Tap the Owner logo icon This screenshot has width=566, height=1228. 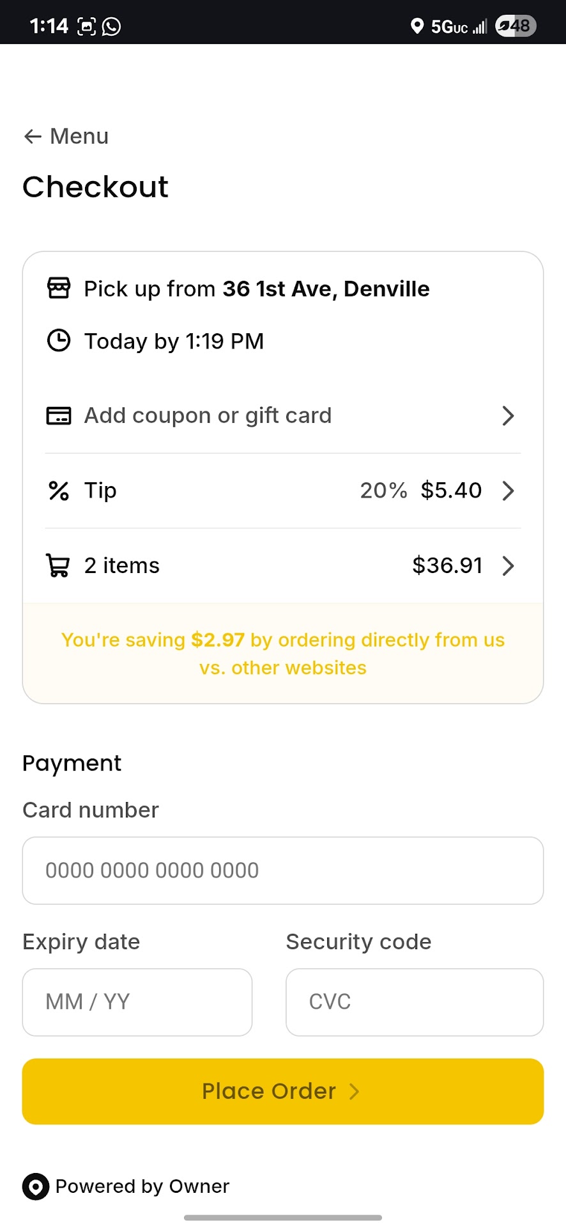point(36,1187)
